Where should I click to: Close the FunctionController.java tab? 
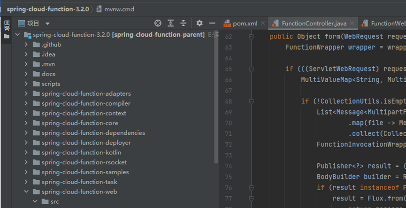352,23
